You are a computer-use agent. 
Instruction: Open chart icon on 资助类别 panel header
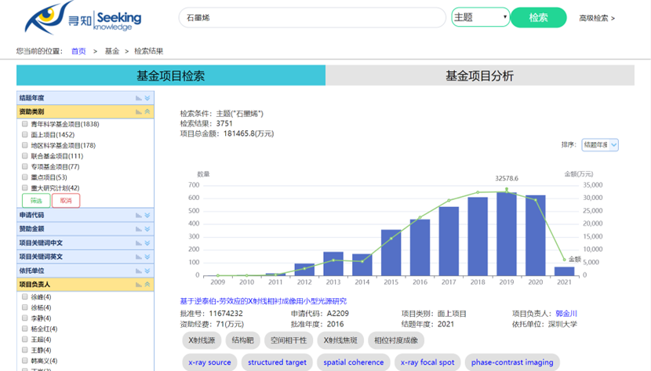[139, 111]
